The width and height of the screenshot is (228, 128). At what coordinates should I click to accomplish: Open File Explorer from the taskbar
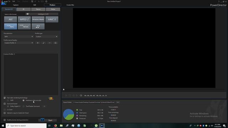click(61, 126)
